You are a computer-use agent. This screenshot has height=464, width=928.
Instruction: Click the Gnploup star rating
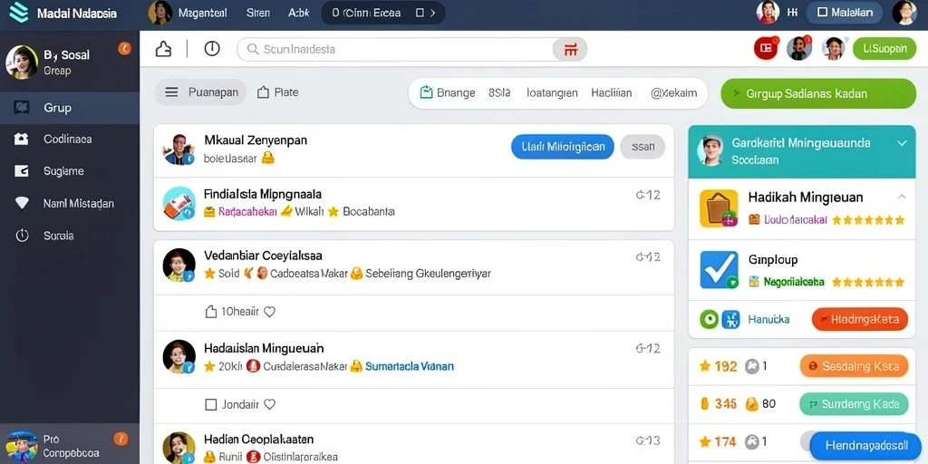coord(868,283)
